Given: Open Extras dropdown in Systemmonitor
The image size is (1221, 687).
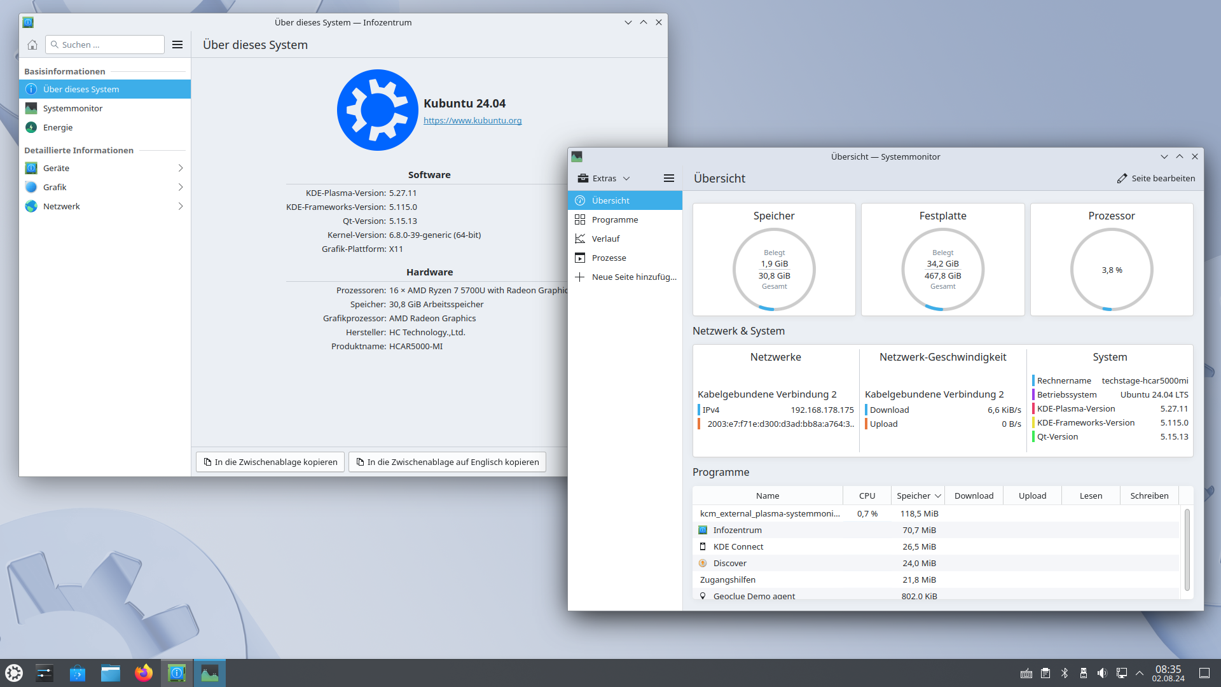Looking at the screenshot, I should click(604, 178).
